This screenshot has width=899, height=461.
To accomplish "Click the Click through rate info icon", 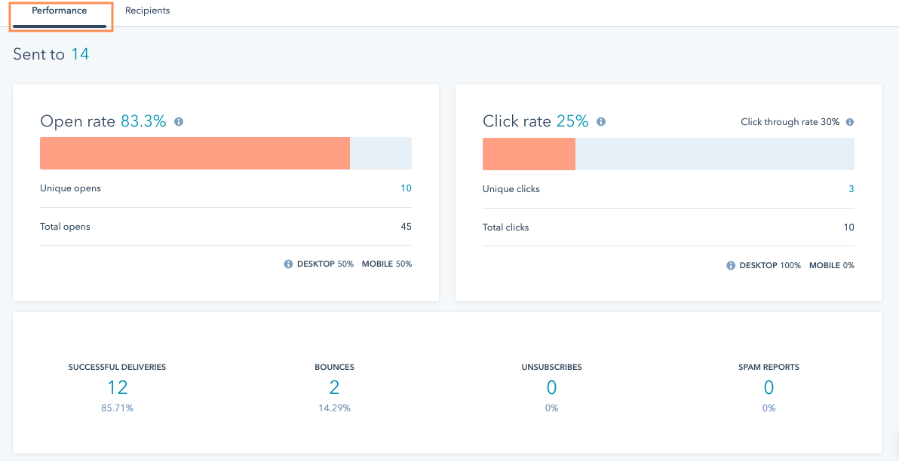I will [x=850, y=122].
